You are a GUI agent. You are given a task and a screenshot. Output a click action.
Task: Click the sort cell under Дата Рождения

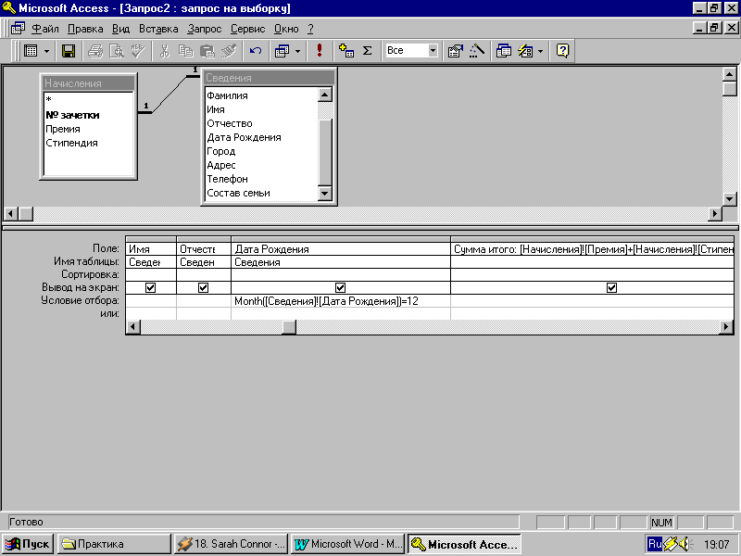[x=341, y=274]
